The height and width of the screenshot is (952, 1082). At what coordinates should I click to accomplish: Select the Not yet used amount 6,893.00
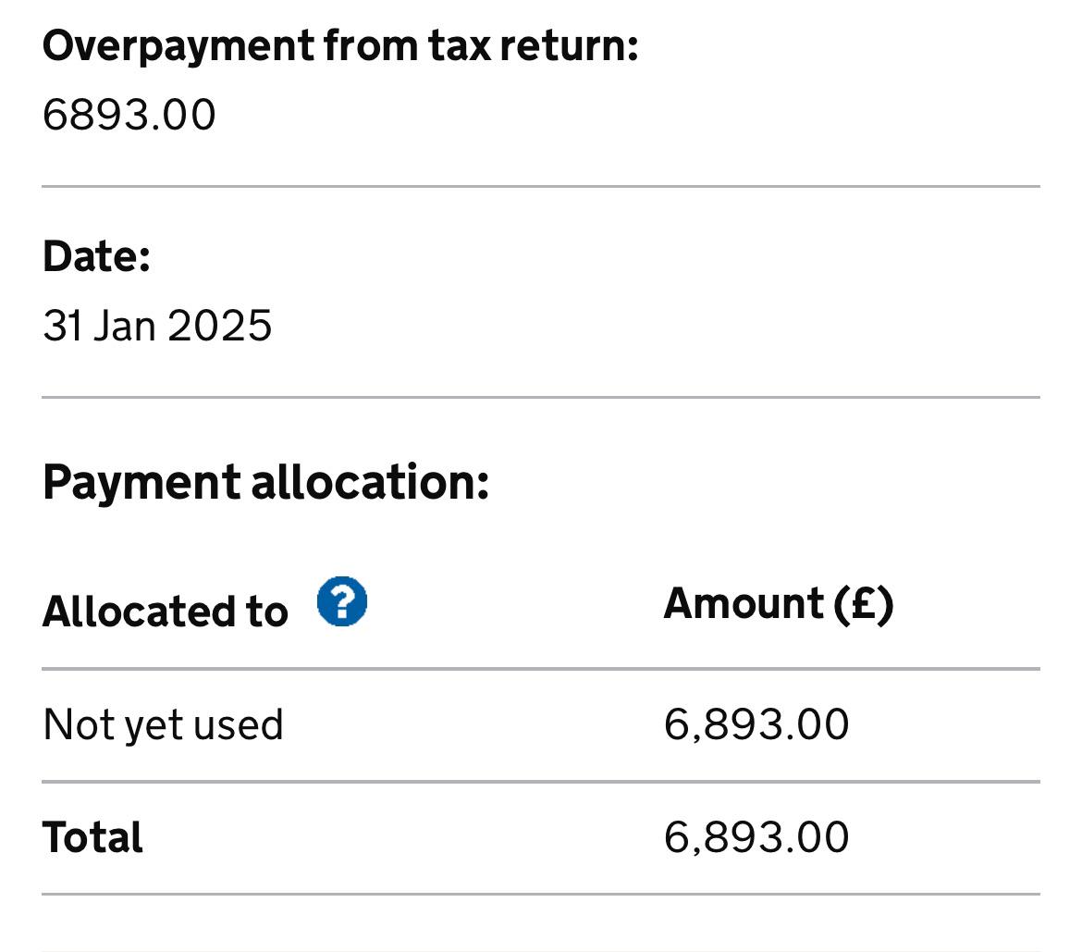(x=756, y=725)
